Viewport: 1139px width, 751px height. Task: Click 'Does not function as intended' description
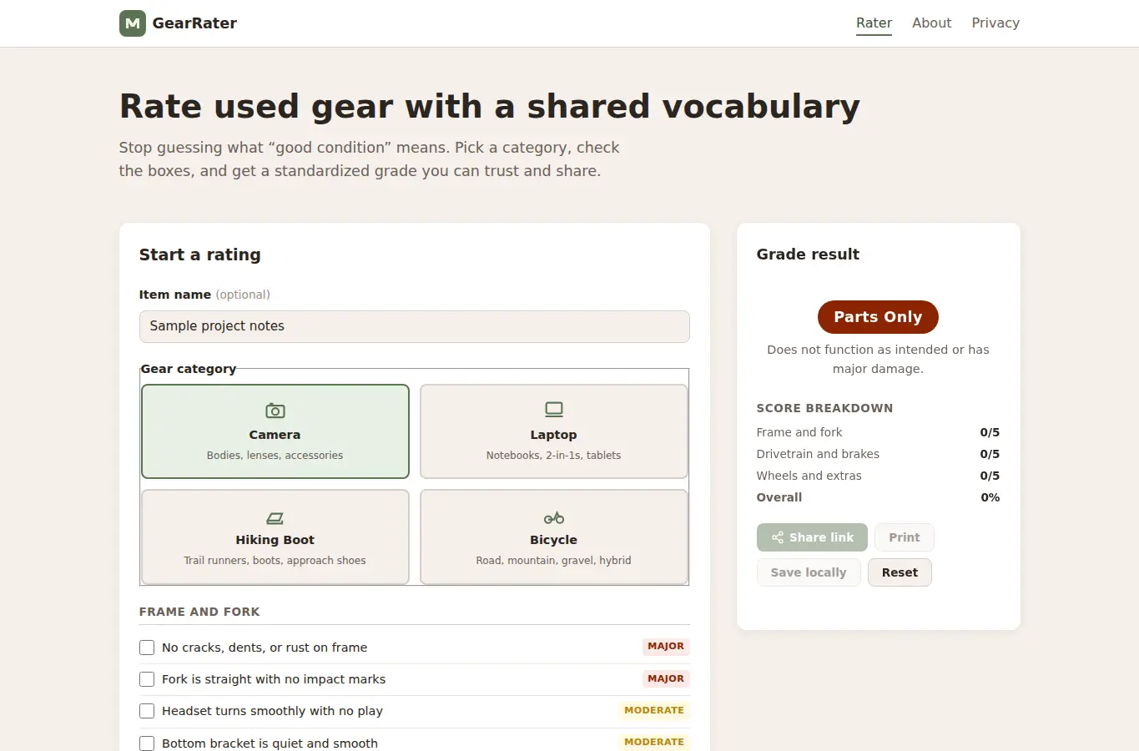coord(878,359)
